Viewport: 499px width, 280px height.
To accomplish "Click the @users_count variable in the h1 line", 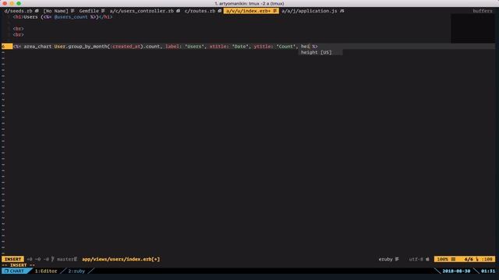I will (x=71, y=17).
